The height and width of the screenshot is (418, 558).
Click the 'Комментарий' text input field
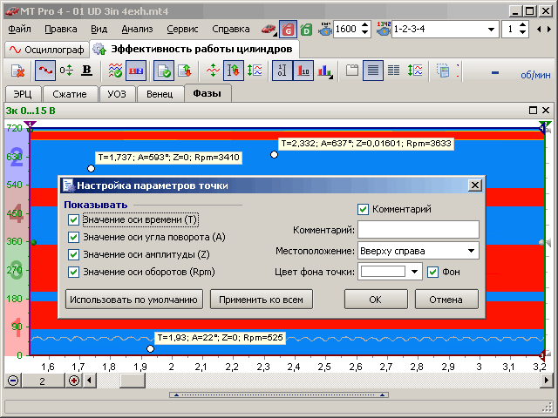pos(418,229)
